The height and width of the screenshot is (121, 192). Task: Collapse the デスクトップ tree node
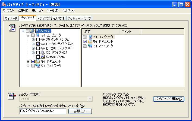point(23,31)
